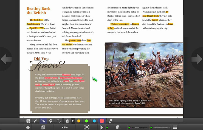Click highlighted text 'The first shots'
The height and width of the screenshot is (130, 203).
pyautogui.click(x=36, y=20)
